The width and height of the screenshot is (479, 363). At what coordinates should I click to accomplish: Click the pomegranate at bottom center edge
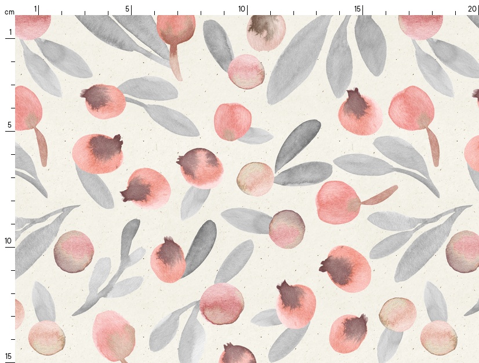coord(237,353)
